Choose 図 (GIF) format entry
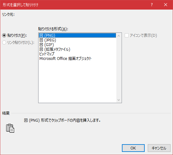The height and width of the screenshot is (155, 173). pyautogui.click(x=77, y=45)
